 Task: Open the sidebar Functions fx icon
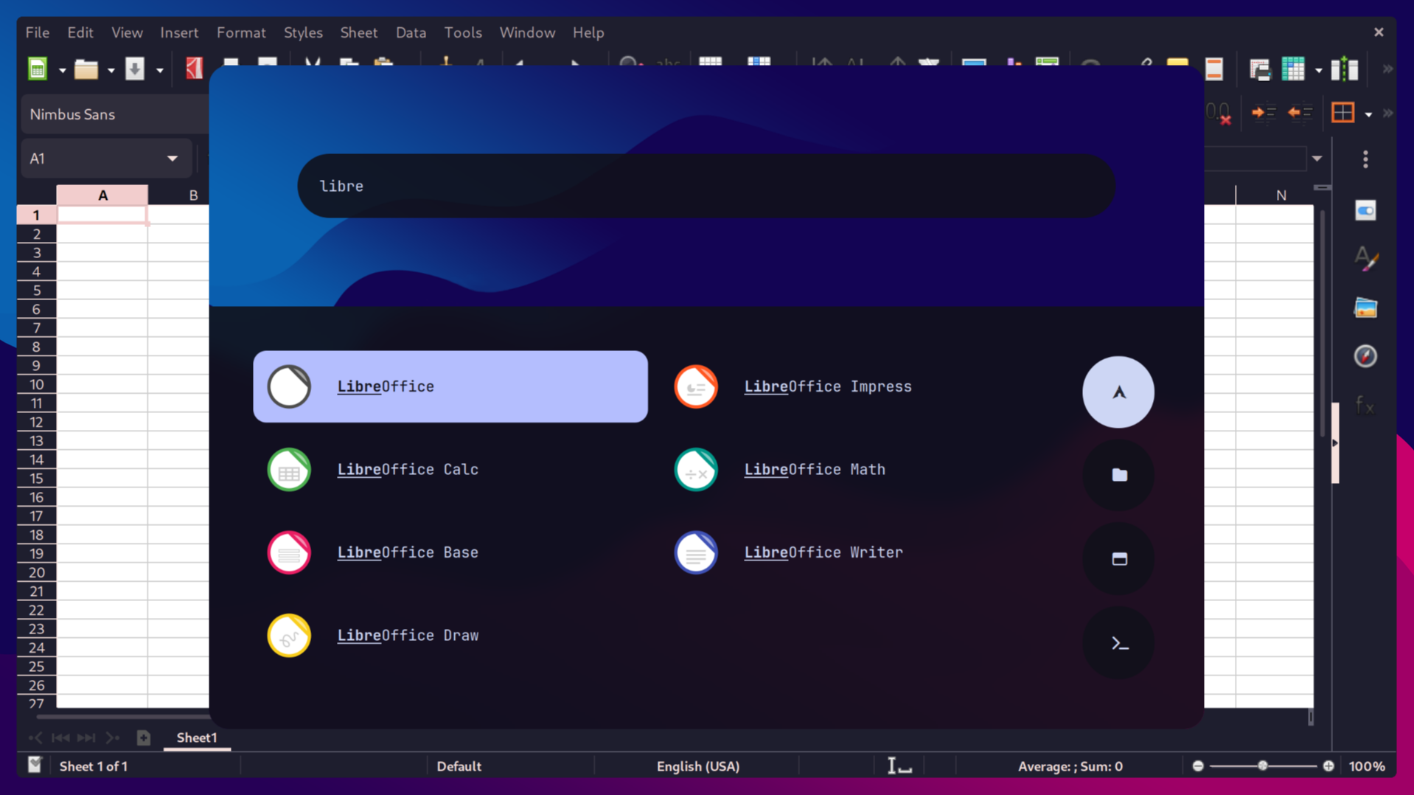click(x=1365, y=405)
